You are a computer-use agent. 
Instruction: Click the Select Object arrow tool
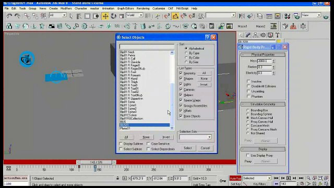pyautogui.click(x=71, y=16)
